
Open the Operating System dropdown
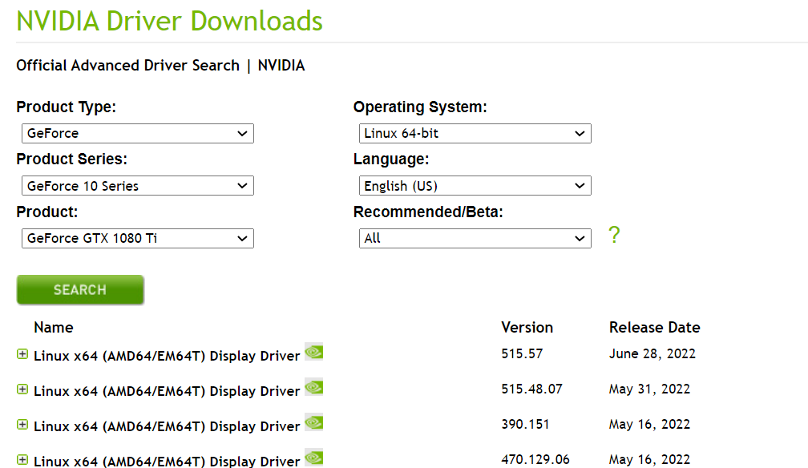475,134
